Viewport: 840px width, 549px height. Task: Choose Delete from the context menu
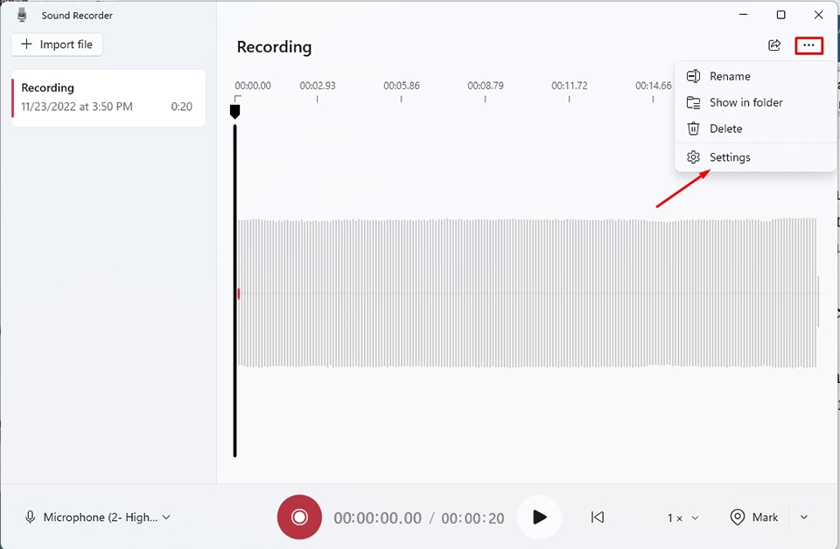coord(725,129)
